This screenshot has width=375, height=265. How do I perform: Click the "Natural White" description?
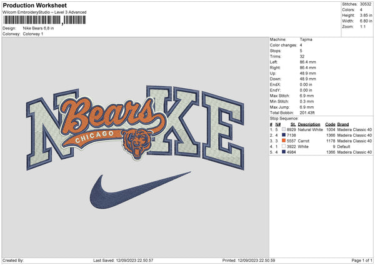(311, 129)
